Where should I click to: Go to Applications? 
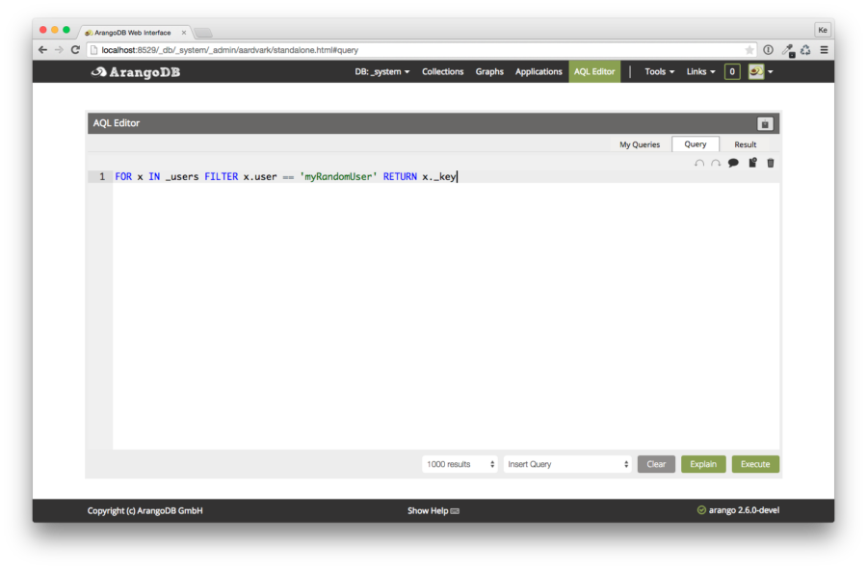pos(539,72)
